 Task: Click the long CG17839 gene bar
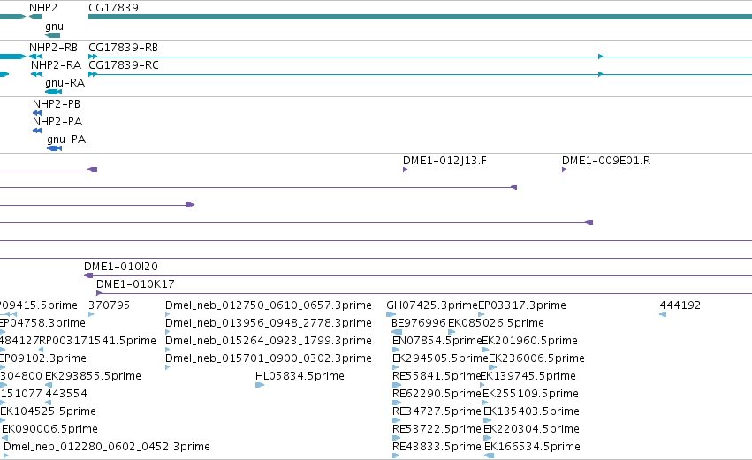click(x=420, y=17)
